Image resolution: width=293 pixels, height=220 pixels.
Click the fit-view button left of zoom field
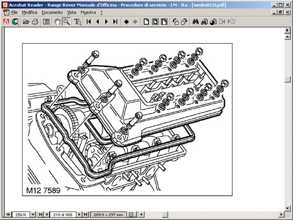click(x=8, y=215)
